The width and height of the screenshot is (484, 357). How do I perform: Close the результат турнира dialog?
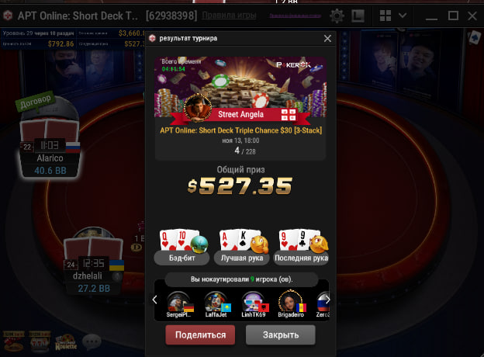[327, 38]
